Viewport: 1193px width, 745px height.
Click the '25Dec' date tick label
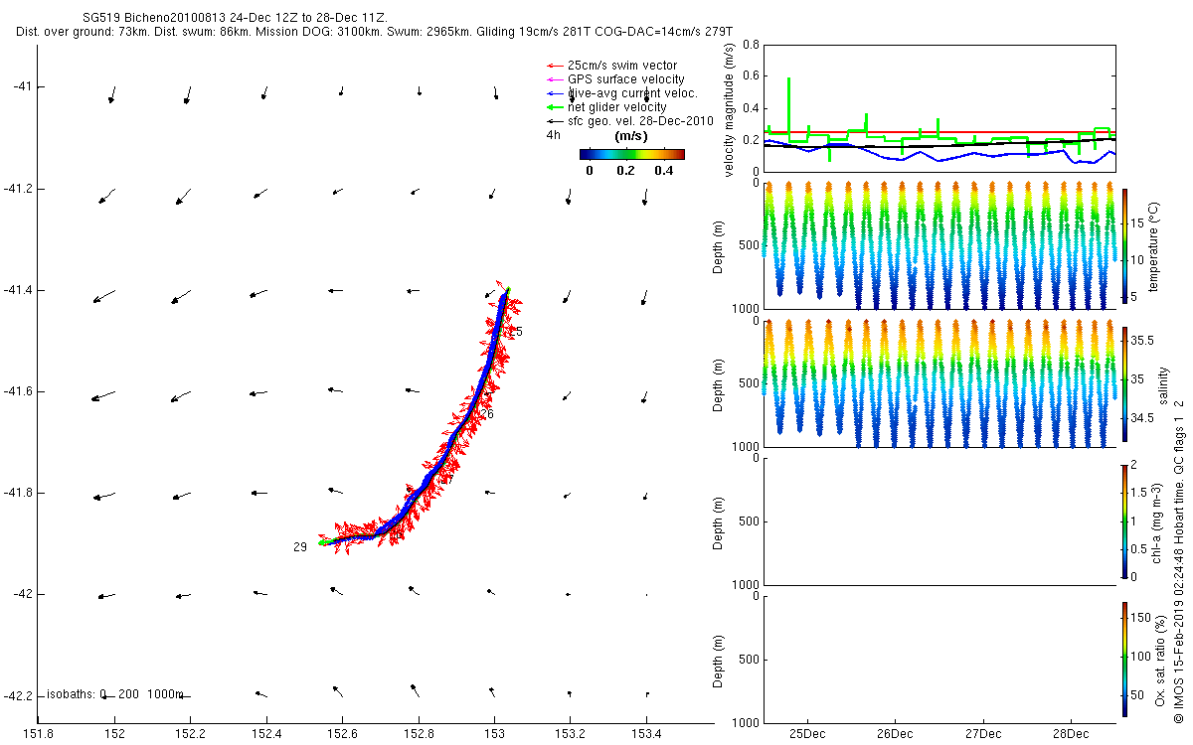(806, 734)
